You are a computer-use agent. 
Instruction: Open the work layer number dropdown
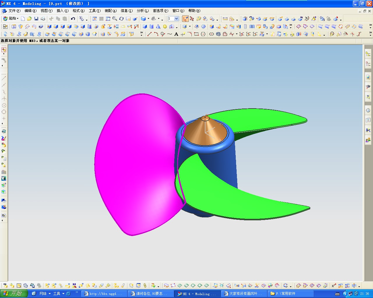[177, 19]
